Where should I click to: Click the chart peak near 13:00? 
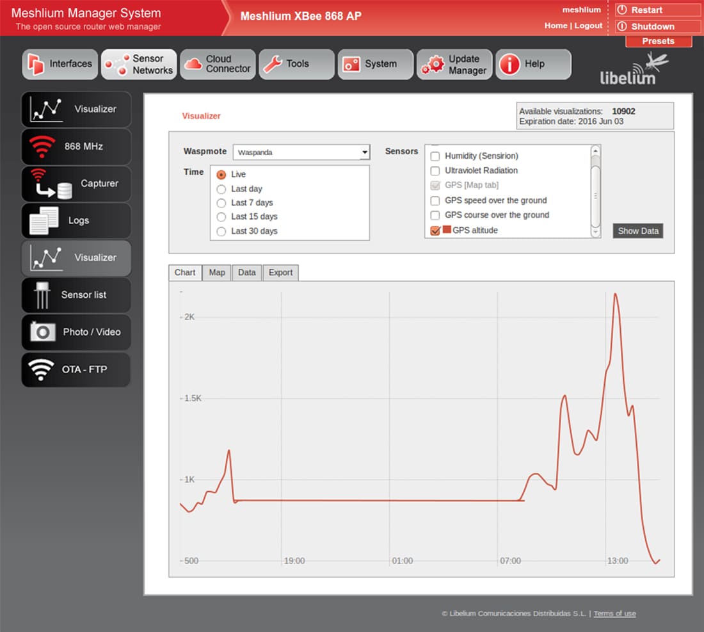615,294
